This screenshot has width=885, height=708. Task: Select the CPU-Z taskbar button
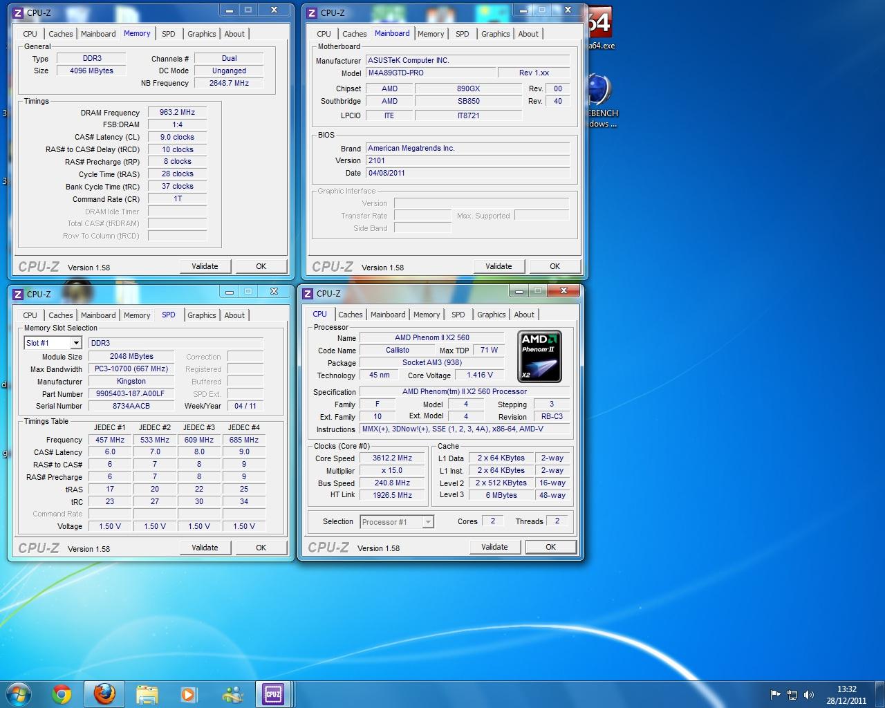tap(273, 694)
